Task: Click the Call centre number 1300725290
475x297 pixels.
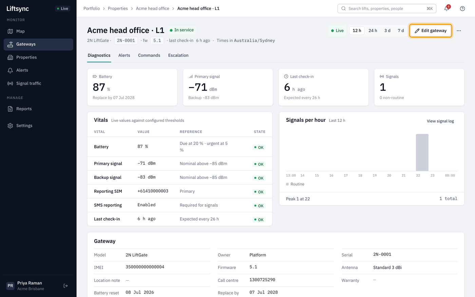Action: point(262,280)
